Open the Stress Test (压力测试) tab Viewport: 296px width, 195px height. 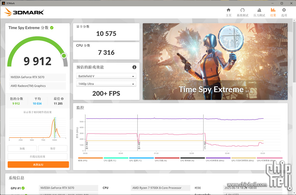[259, 12]
